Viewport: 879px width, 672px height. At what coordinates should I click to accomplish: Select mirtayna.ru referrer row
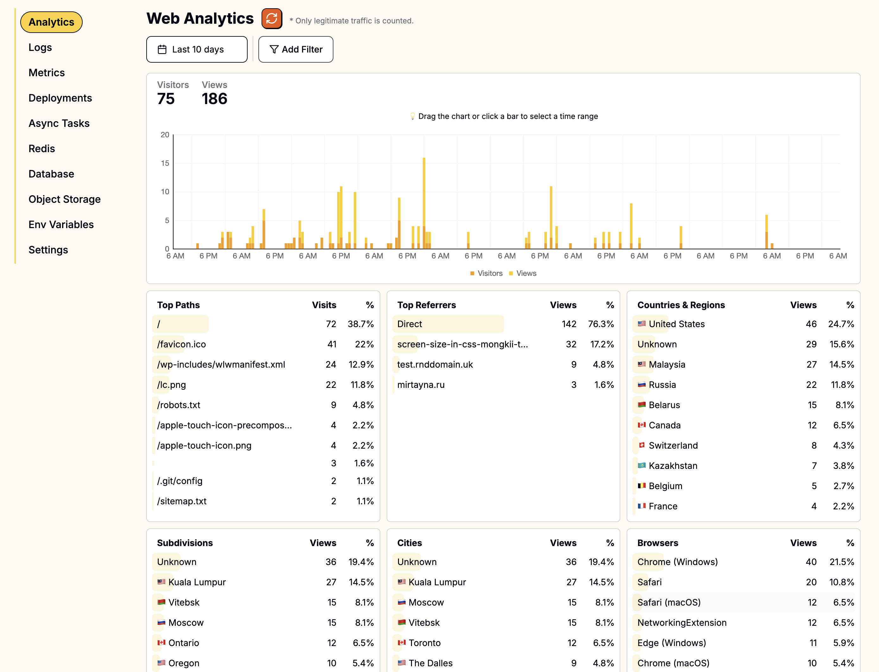pos(503,384)
